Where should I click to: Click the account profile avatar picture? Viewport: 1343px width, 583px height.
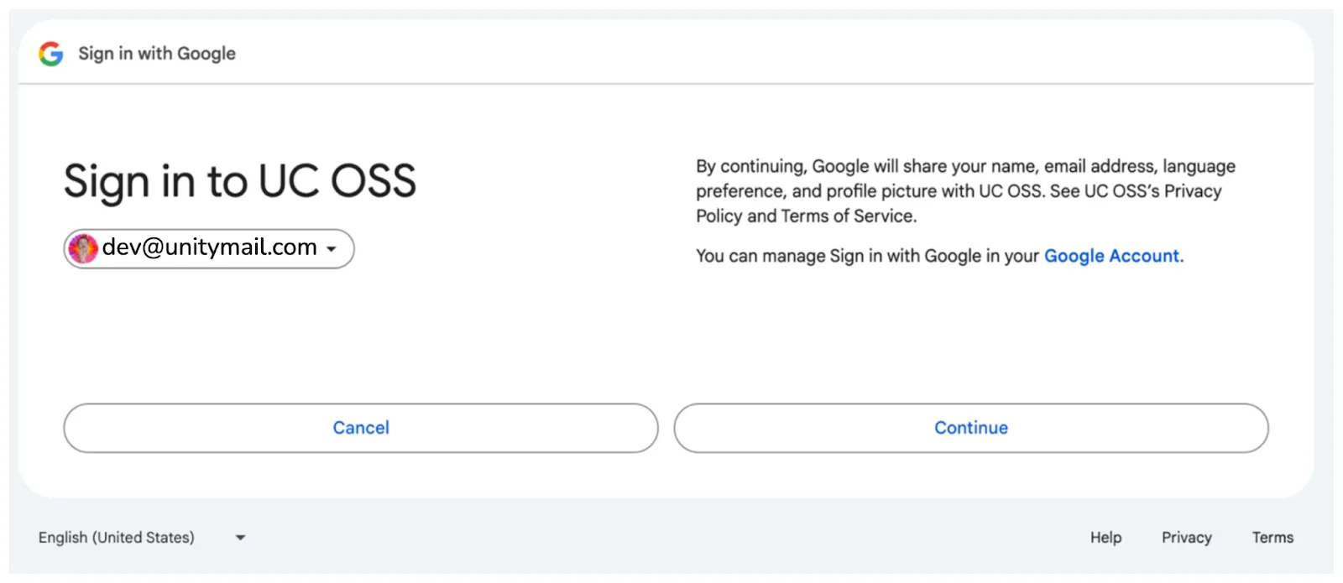(x=83, y=248)
